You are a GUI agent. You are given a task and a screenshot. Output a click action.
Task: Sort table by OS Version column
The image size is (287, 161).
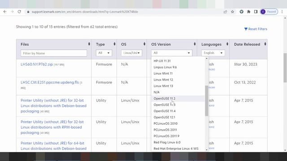[x=195, y=44]
